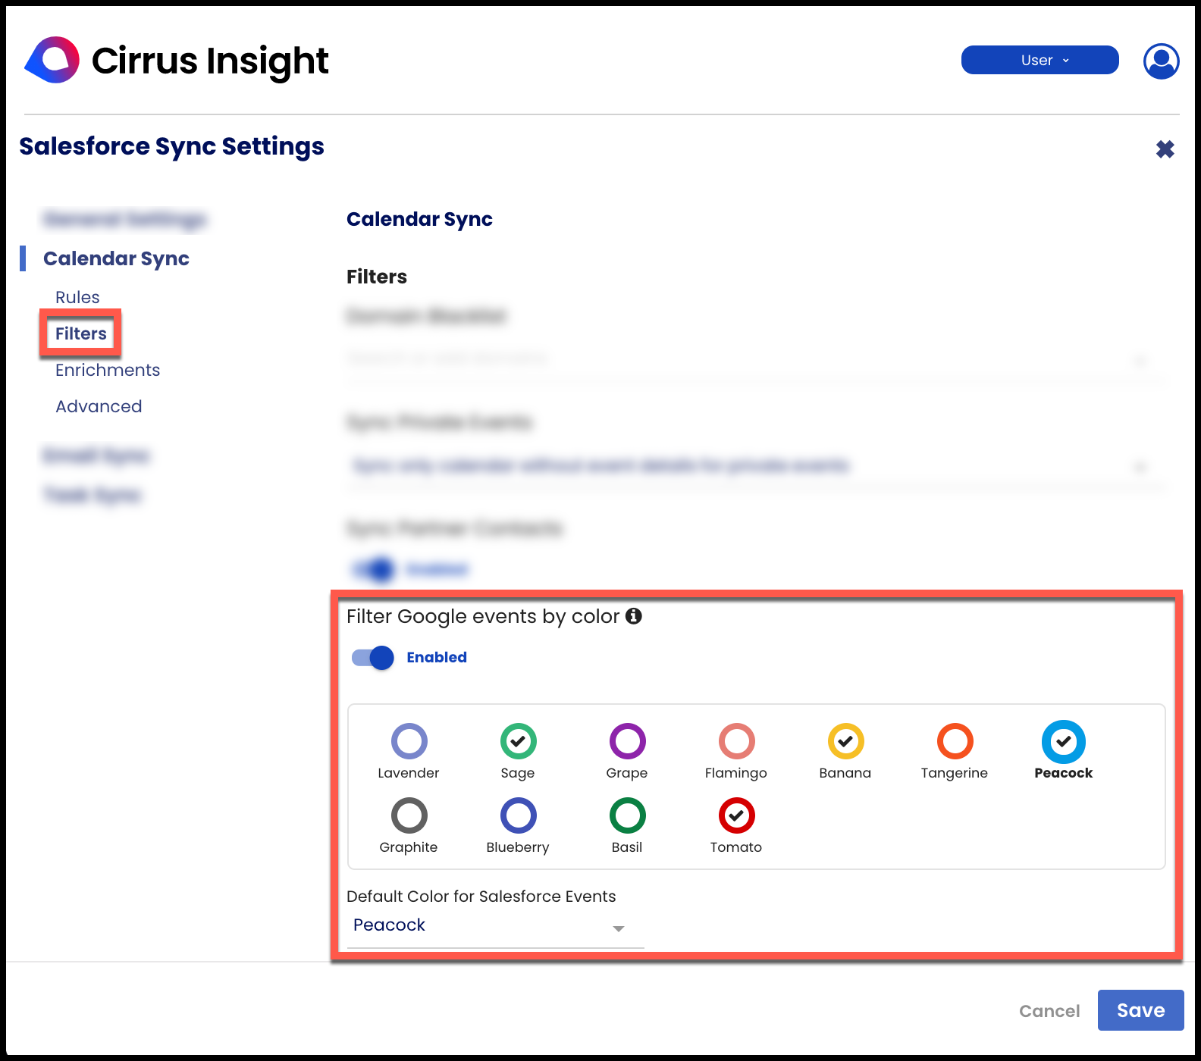Click the Graphite label text
The width and height of the screenshot is (1201, 1061).
(x=409, y=847)
